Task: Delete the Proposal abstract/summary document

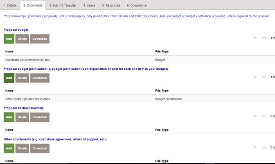Action: click(22, 117)
